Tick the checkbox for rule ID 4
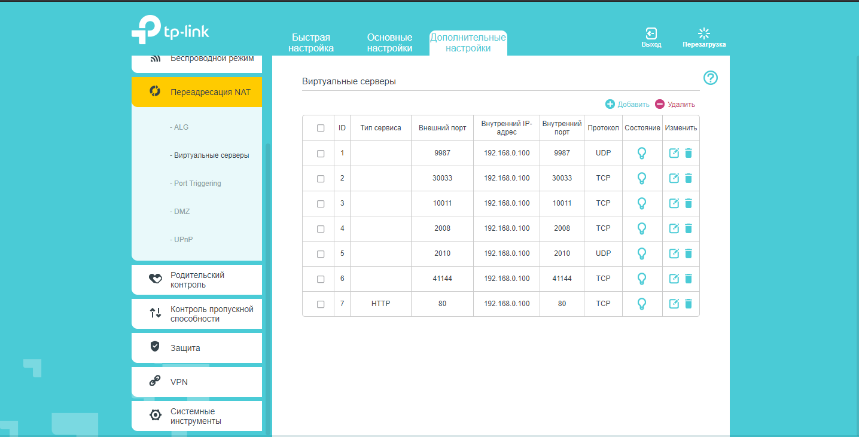Screen dimensions: 859x437 click(x=321, y=229)
